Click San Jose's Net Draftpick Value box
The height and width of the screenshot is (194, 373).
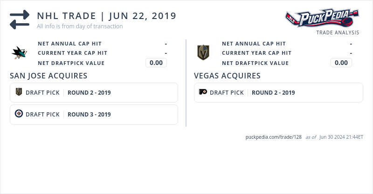(x=156, y=63)
